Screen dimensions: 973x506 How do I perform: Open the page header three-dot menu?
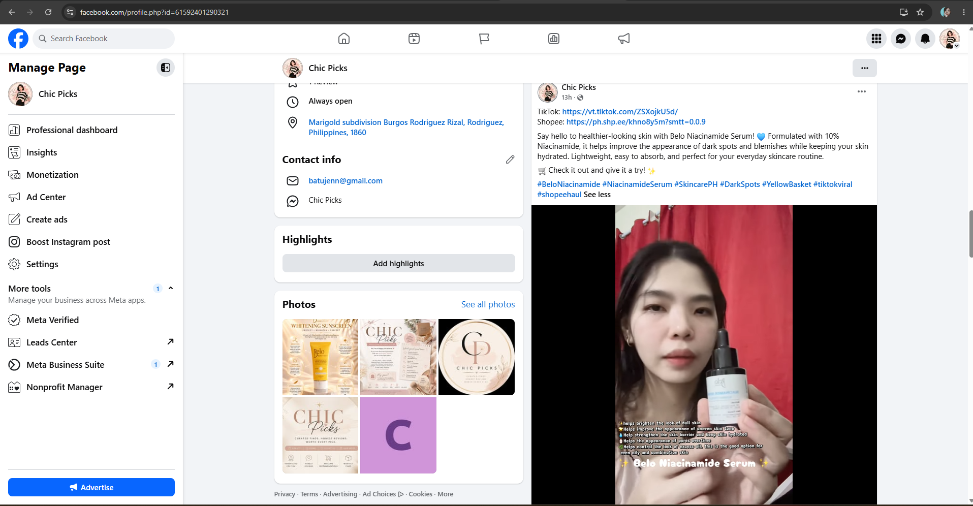pyautogui.click(x=865, y=68)
